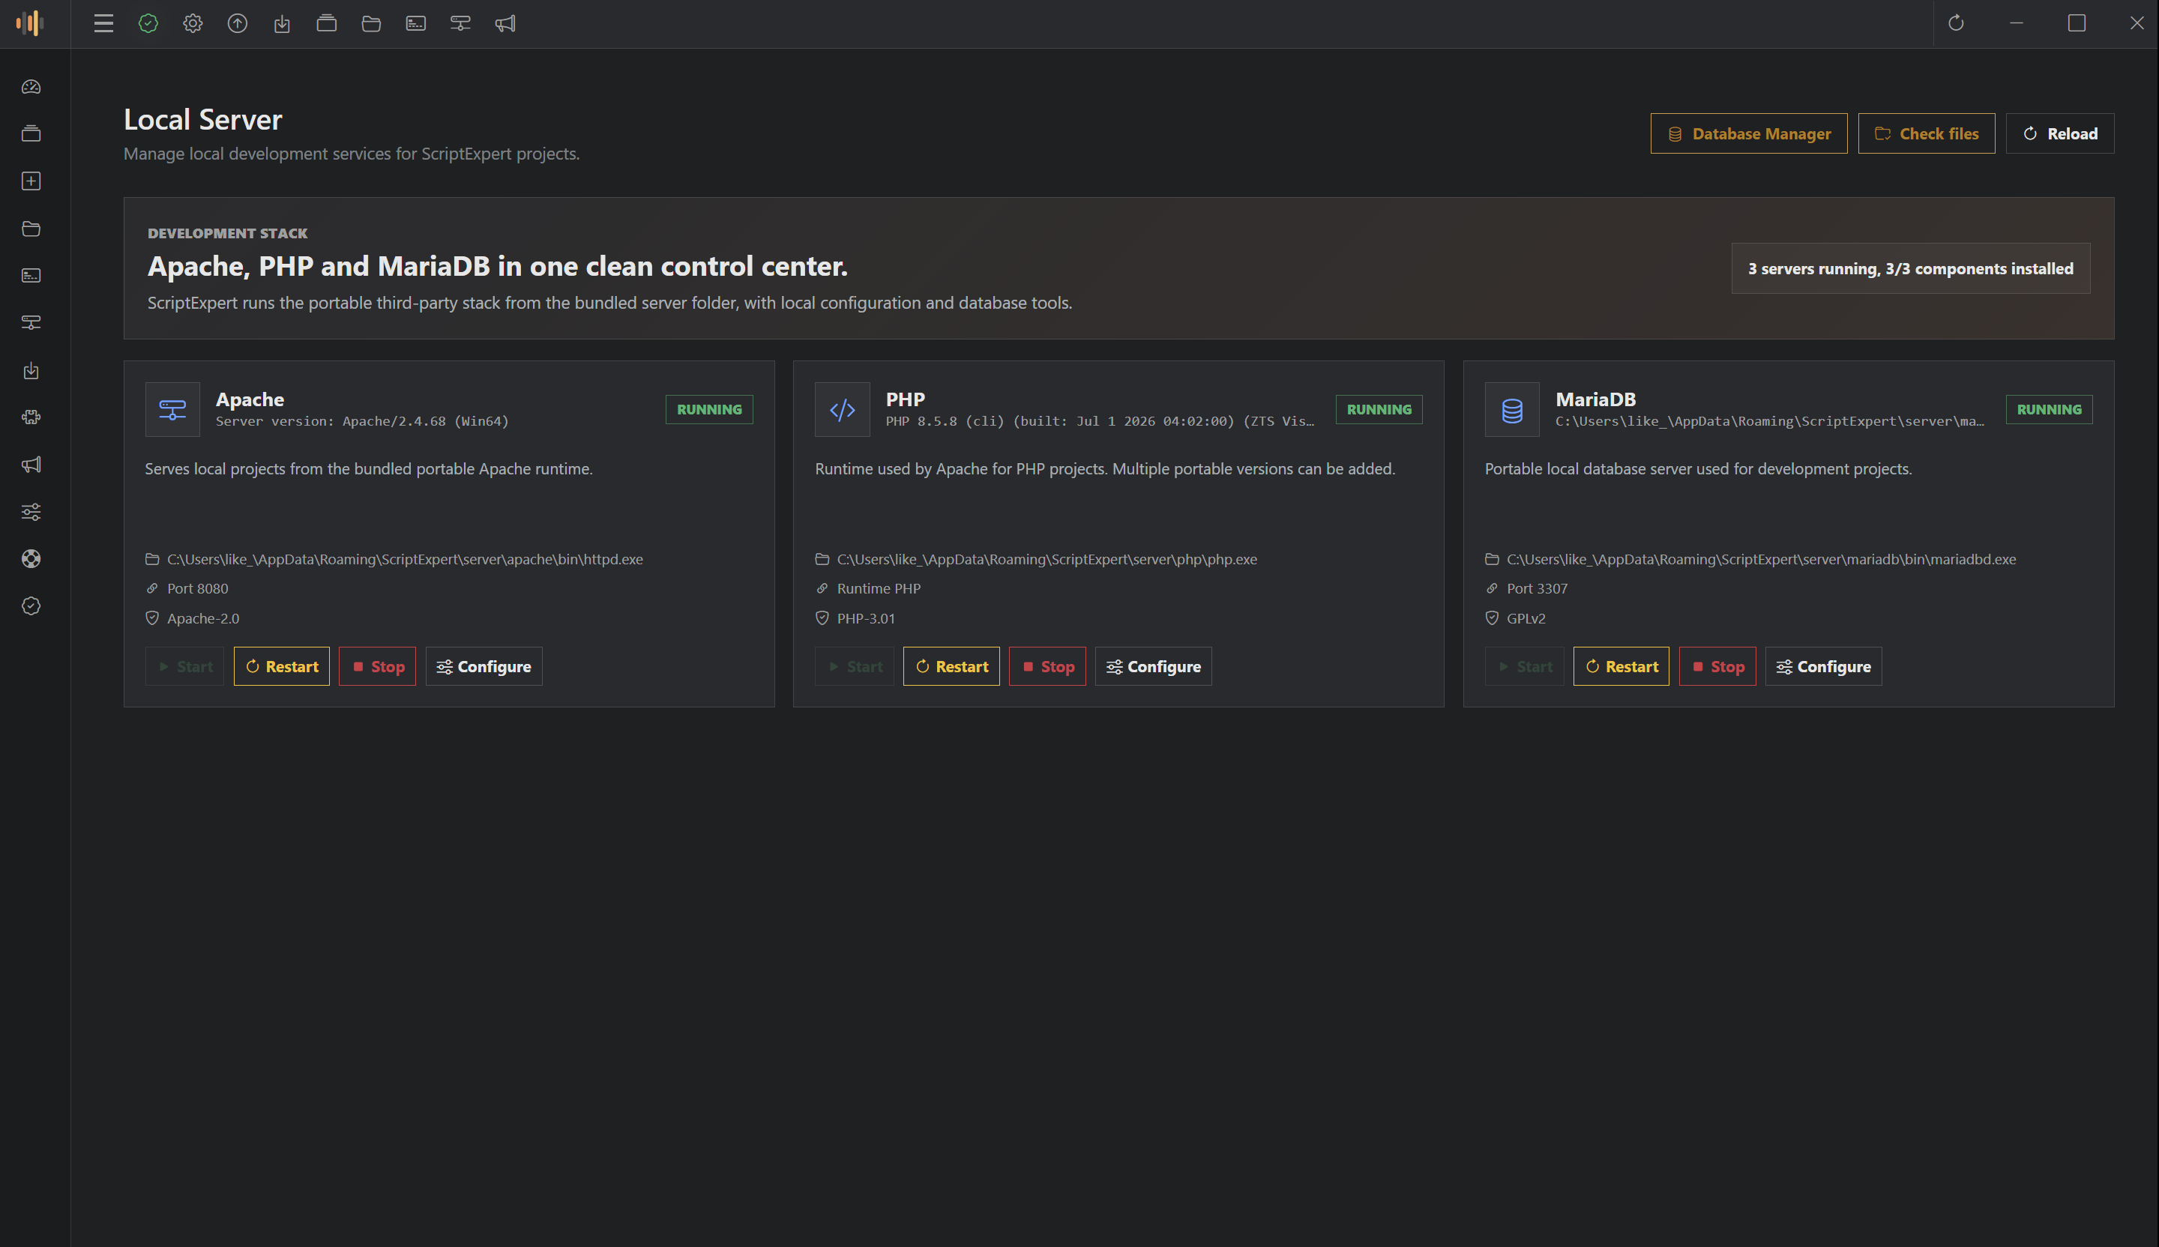Click the 'Port 3307' text

pyautogui.click(x=1537, y=588)
